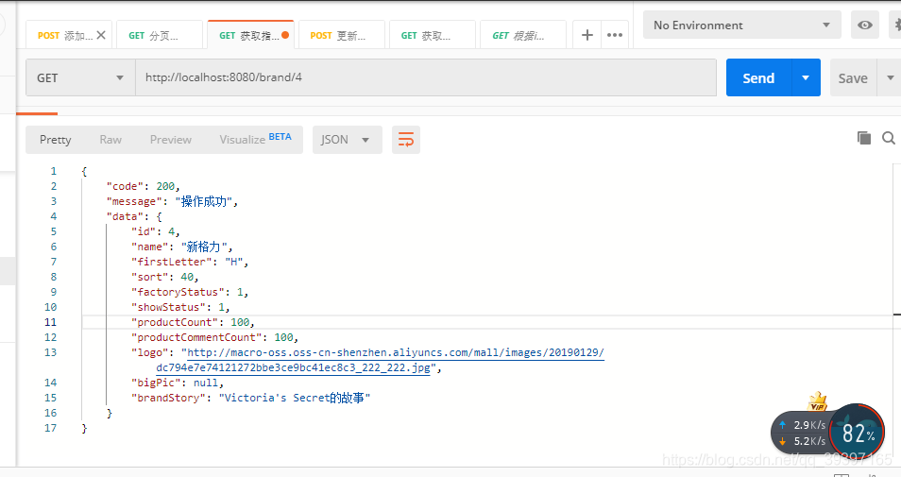Switch response view to Preview
Screen dimensions: 901x477
pyautogui.click(x=171, y=140)
